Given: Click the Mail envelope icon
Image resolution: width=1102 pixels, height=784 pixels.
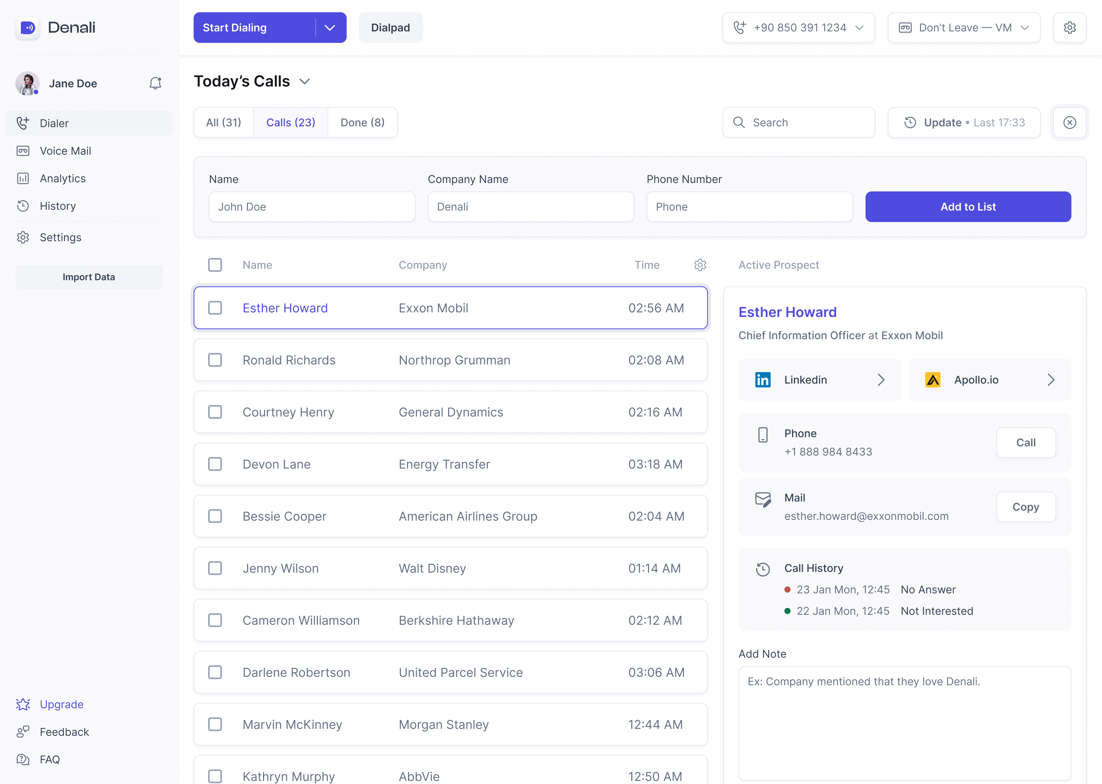Looking at the screenshot, I should point(763,500).
